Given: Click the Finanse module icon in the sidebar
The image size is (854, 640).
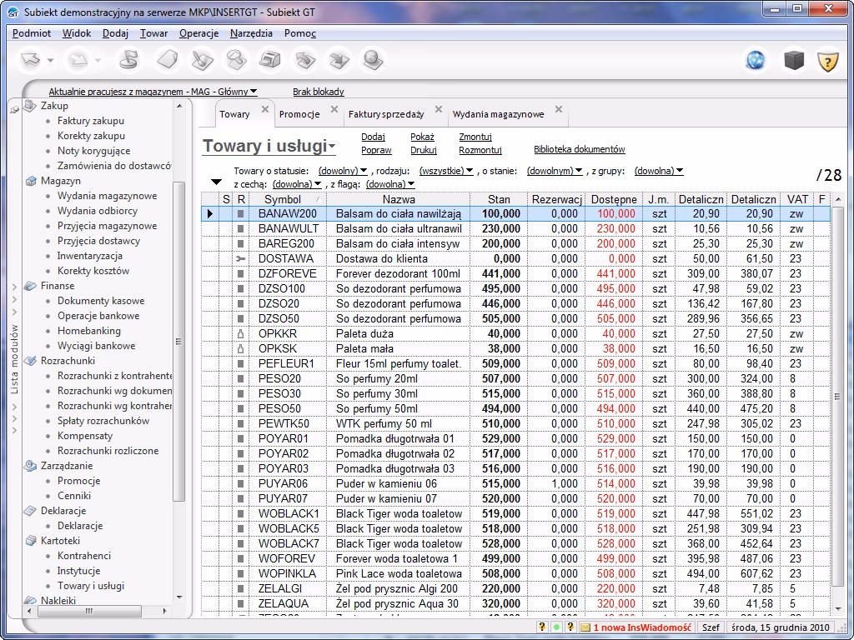Looking at the screenshot, I should (x=31, y=286).
